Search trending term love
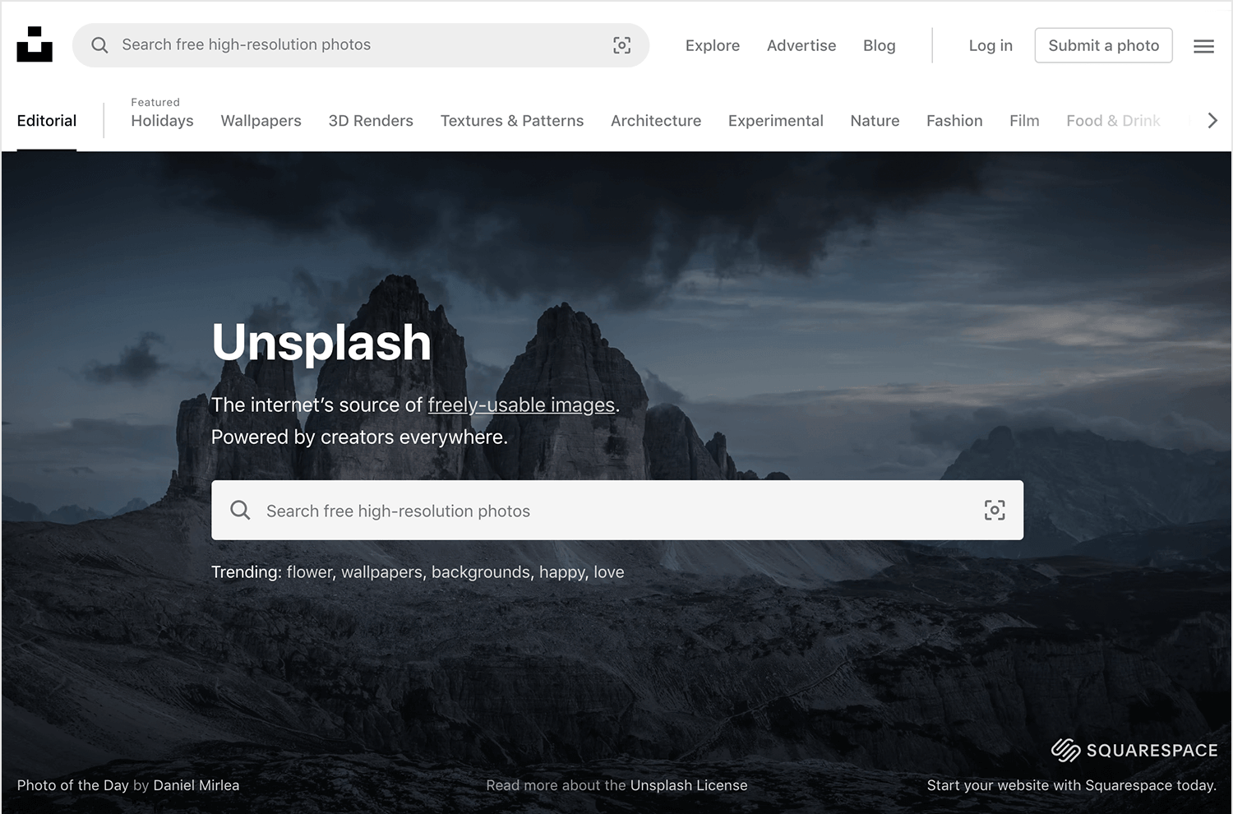The image size is (1233, 814). (609, 571)
